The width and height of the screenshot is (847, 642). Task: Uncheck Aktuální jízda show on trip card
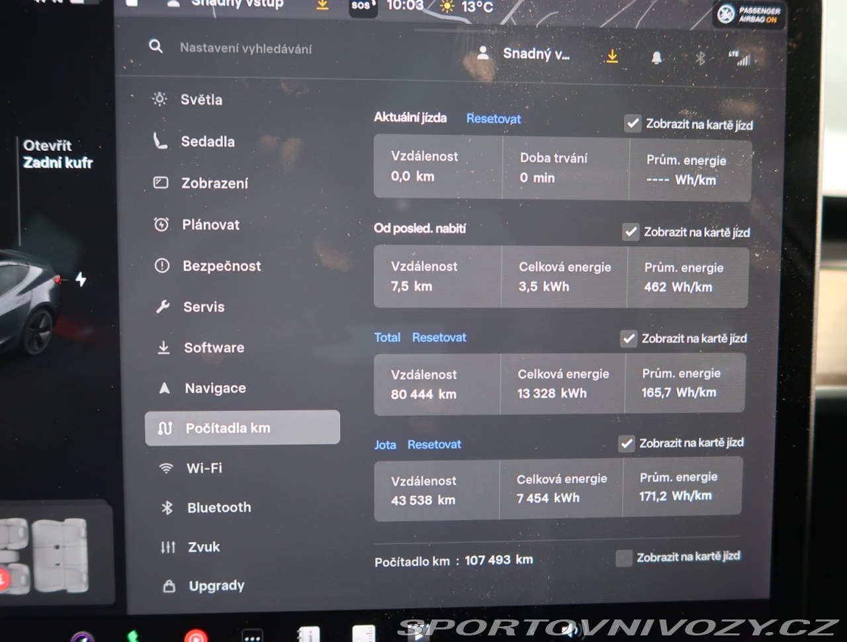(x=633, y=124)
